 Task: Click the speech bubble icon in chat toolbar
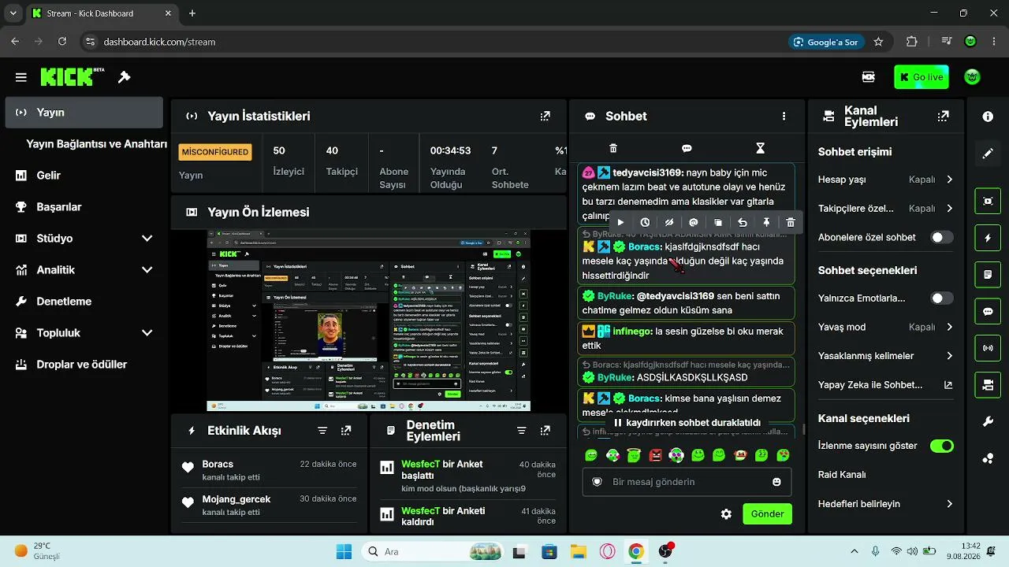[687, 148]
